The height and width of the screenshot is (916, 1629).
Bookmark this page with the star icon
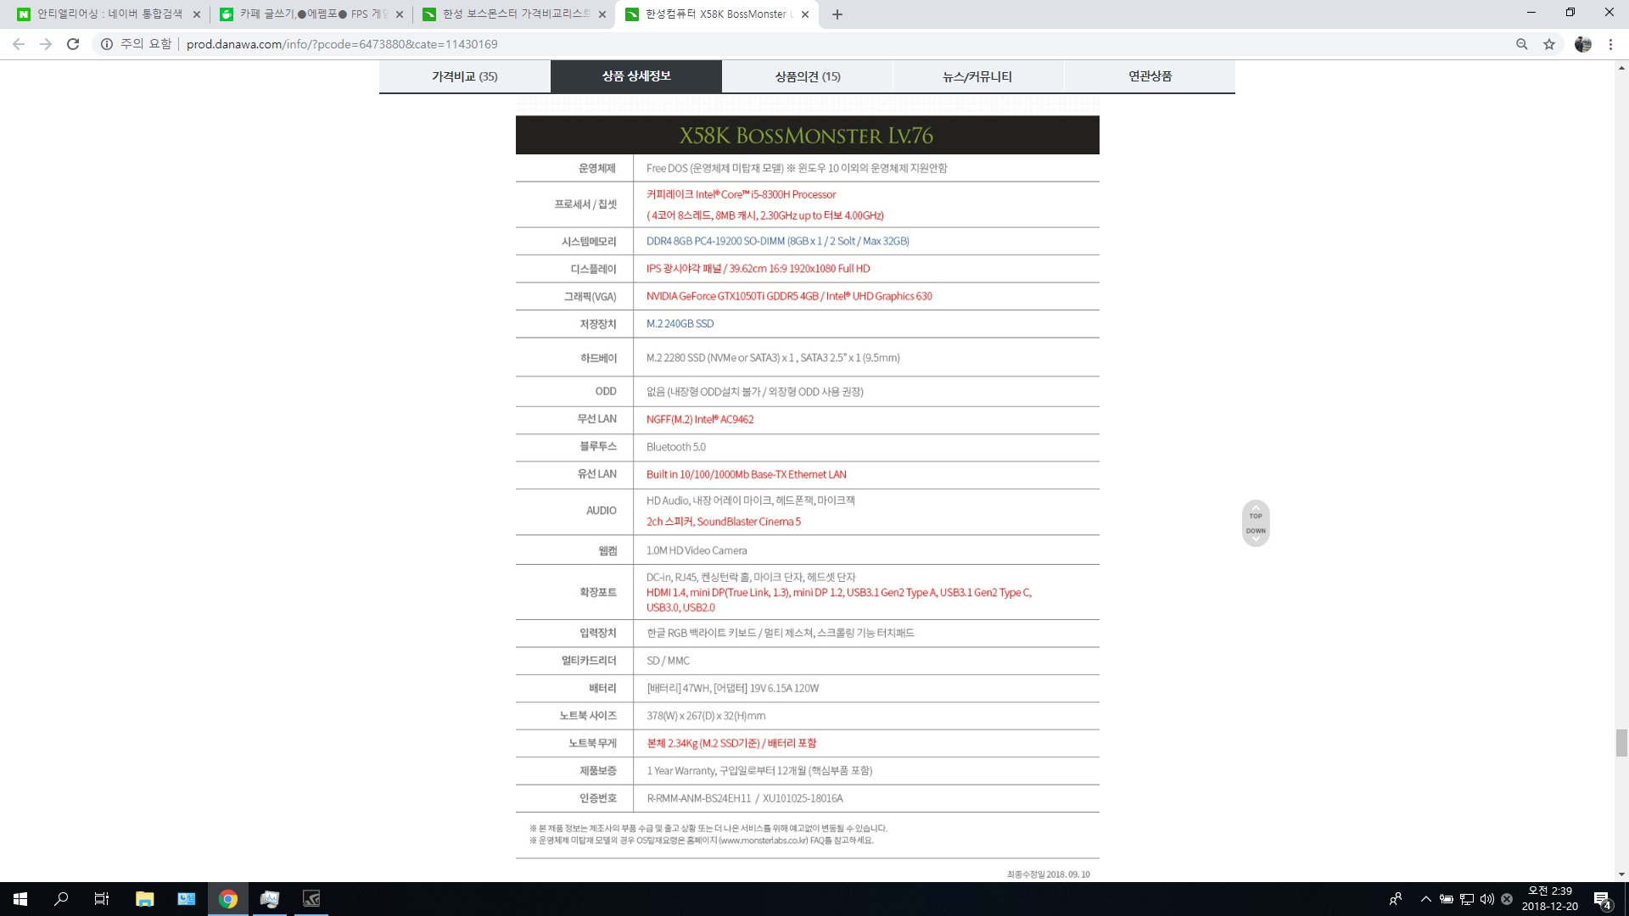tap(1549, 44)
